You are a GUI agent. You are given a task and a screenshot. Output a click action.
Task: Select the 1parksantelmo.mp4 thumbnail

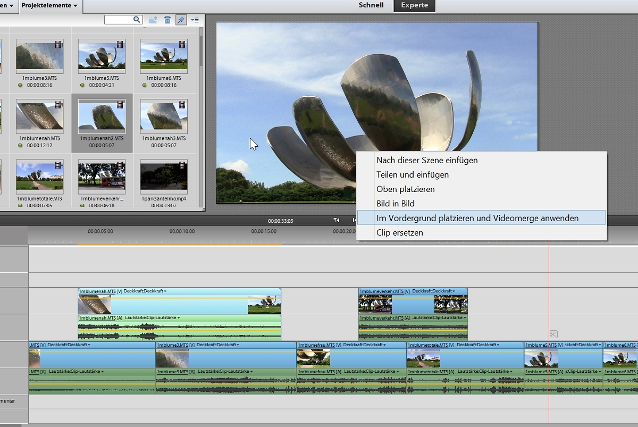click(x=164, y=177)
